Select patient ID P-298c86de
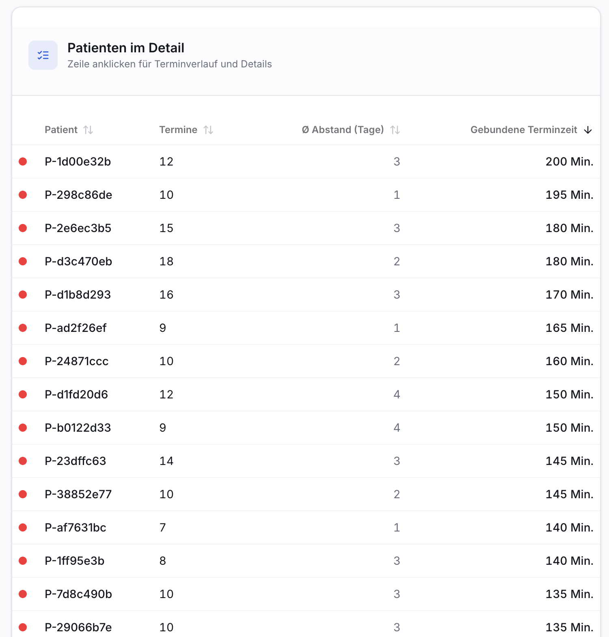 tap(78, 195)
